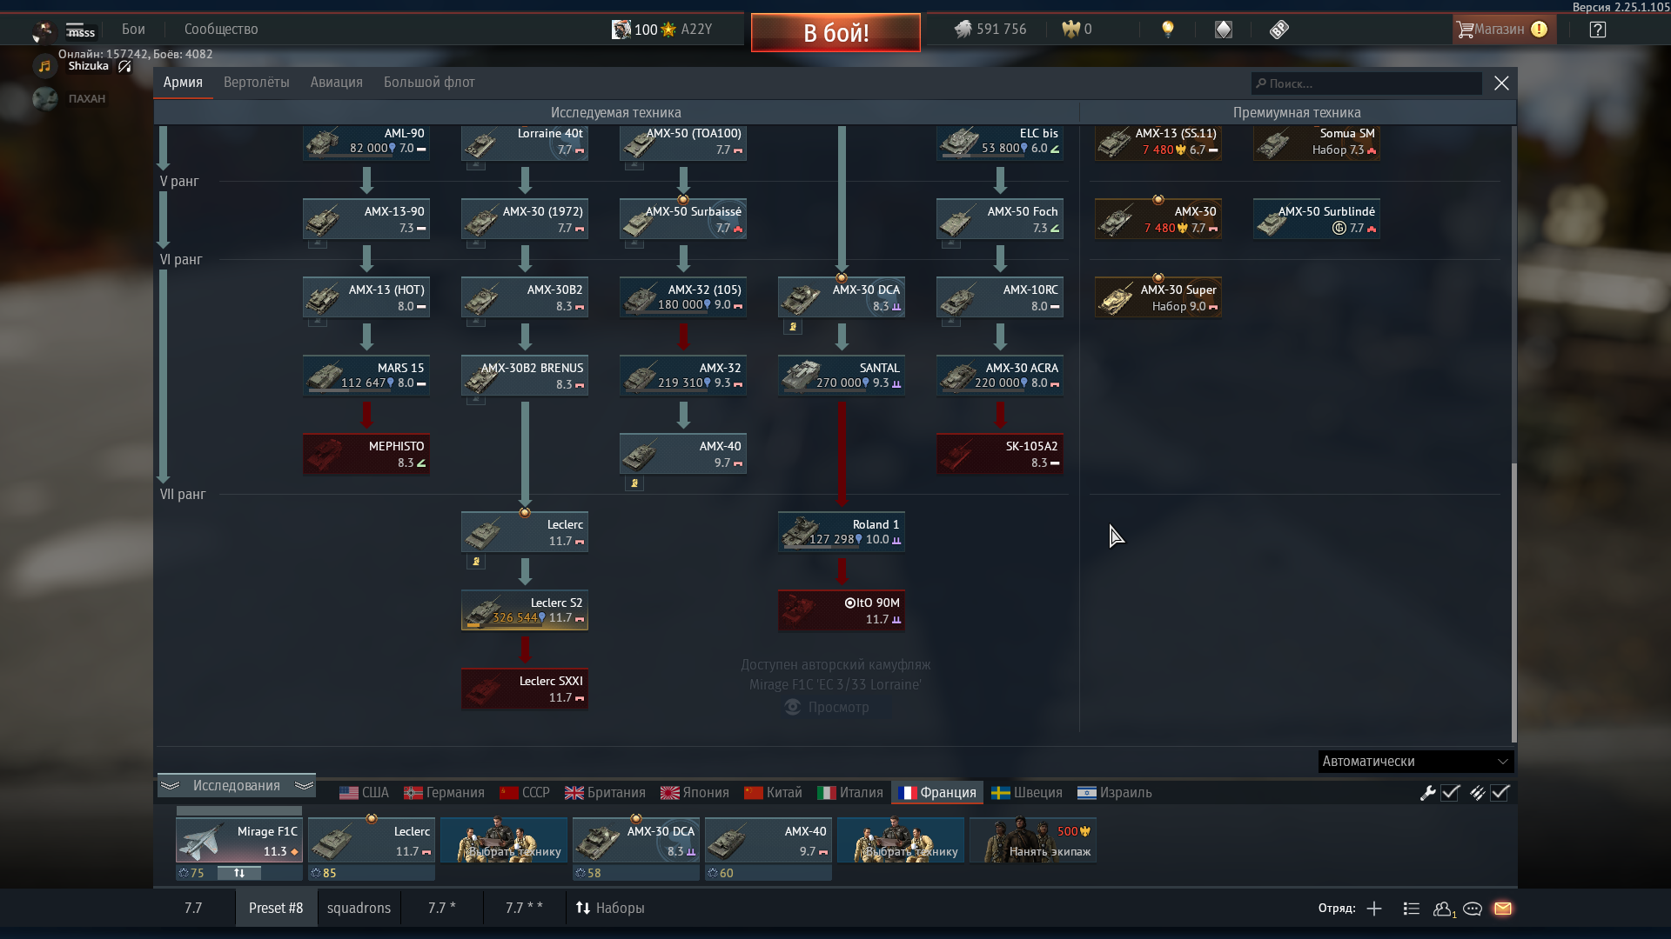Select the Leclerc SXXI locked vehicle card
1671x939 pixels.
point(525,689)
